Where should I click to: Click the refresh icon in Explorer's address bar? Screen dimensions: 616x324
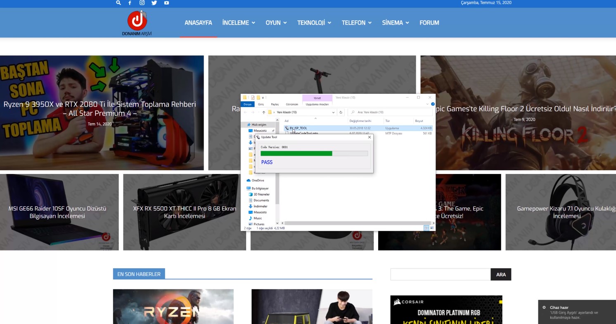pos(341,112)
